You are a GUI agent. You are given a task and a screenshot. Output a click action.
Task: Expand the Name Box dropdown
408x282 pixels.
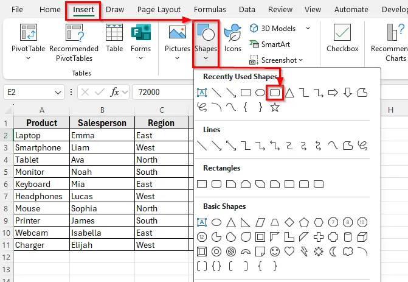58,92
